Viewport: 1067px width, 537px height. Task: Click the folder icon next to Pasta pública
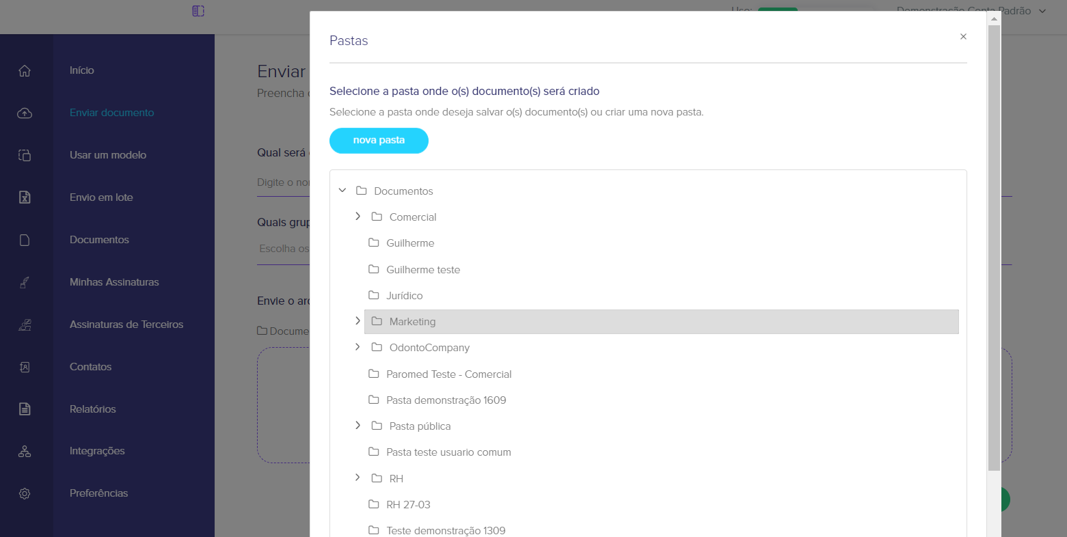pos(377,426)
